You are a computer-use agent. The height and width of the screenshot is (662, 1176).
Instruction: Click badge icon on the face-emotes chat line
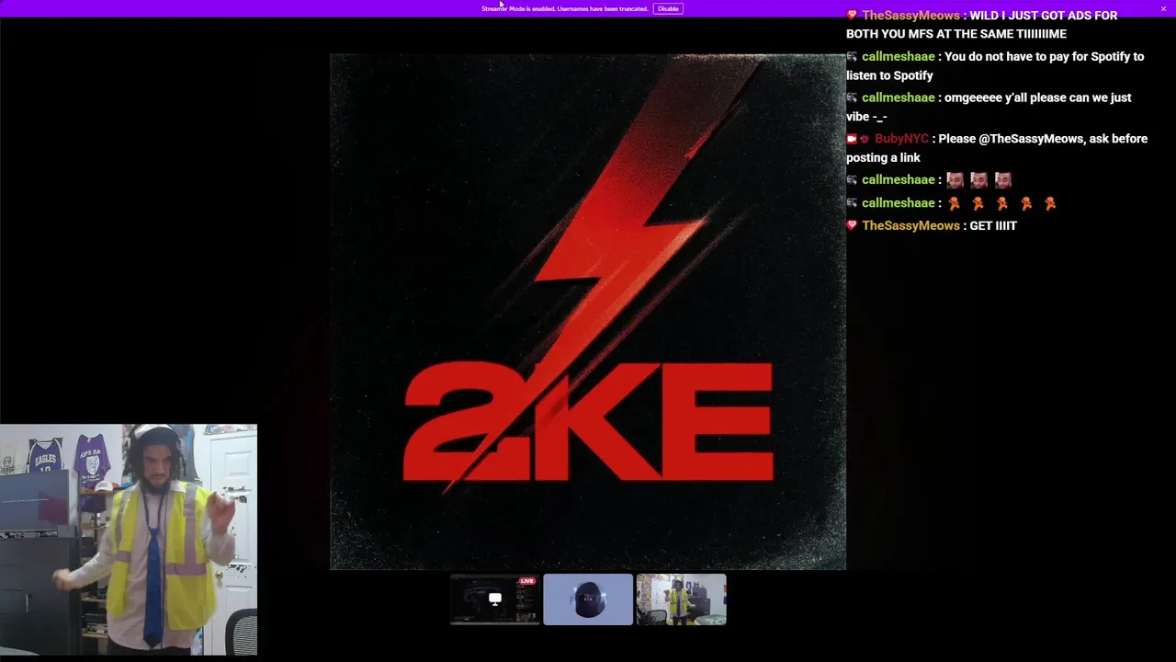852,179
